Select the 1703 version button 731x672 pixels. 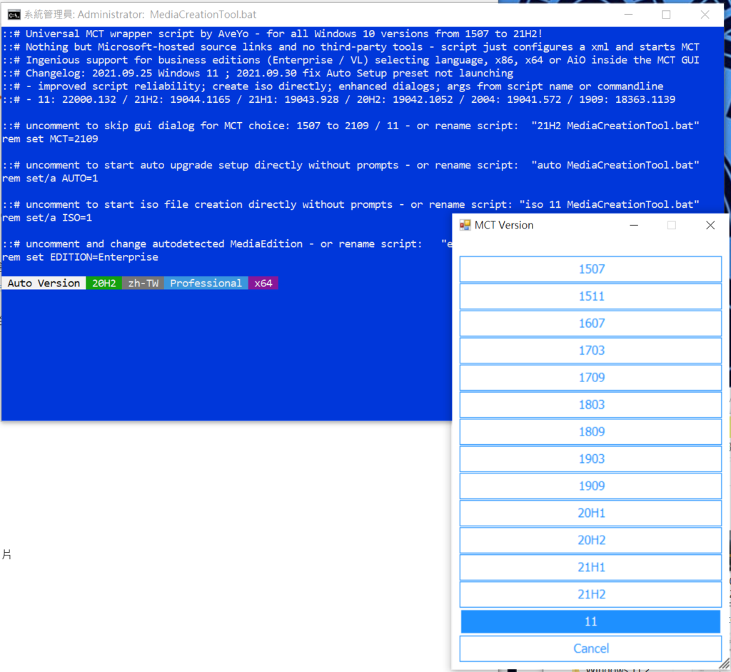590,350
